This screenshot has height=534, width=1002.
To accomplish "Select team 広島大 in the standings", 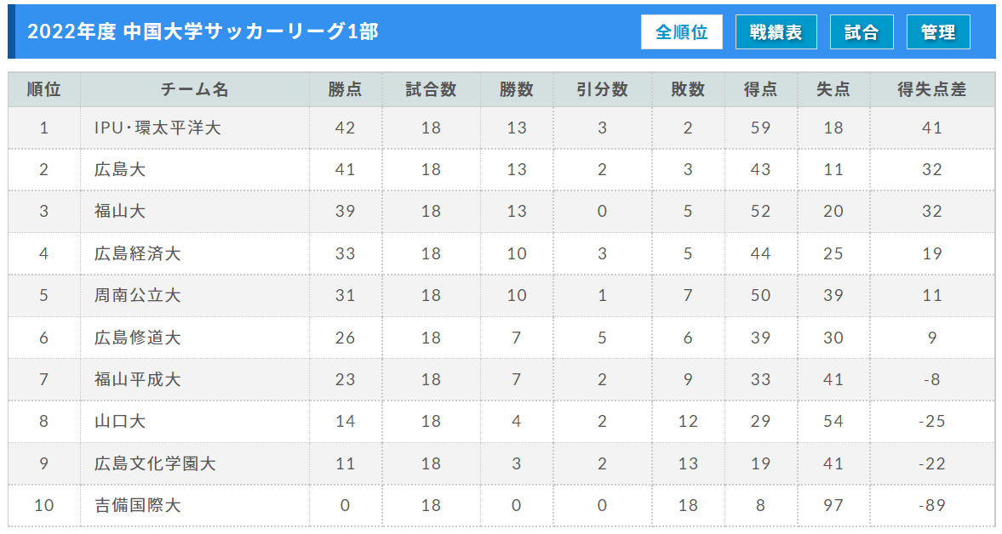I will pos(119,170).
